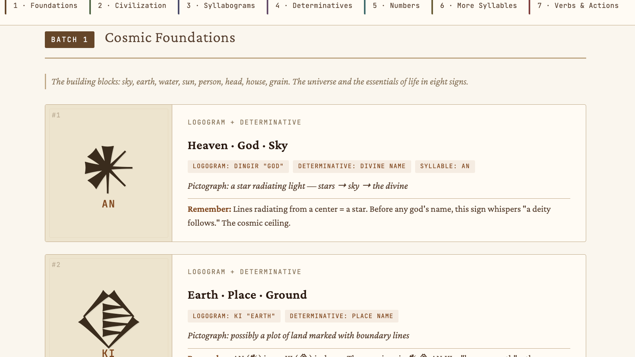The height and width of the screenshot is (357, 635).
Task: Click the AN star cuneiform glyph
Action: (108, 169)
